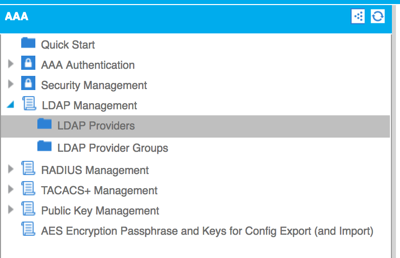
Task: Select LDAP Provider Groups in tree
Action: tap(113, 148)
